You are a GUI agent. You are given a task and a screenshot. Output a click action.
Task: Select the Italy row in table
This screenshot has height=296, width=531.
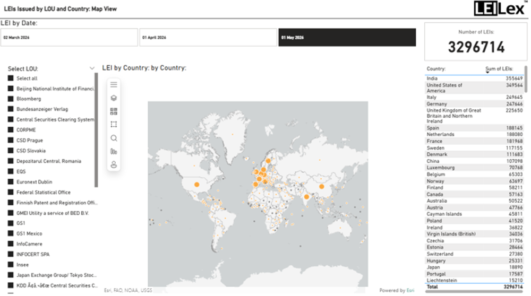[x=474, y=98]
